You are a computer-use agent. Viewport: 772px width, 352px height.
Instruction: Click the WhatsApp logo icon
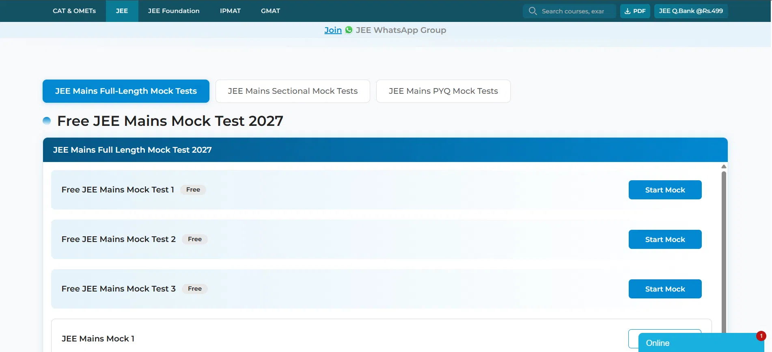(349, 30)
